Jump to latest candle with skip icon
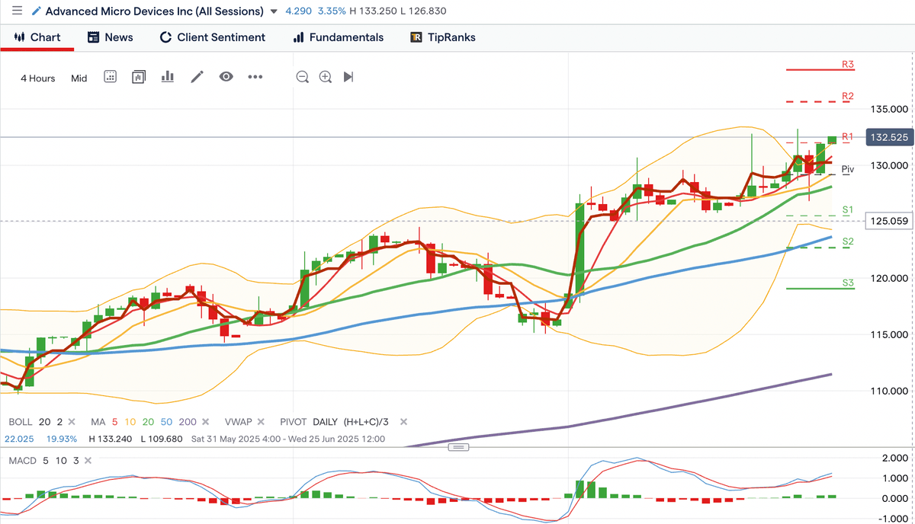This screenshot has height=524, width=915. point(348,77)
